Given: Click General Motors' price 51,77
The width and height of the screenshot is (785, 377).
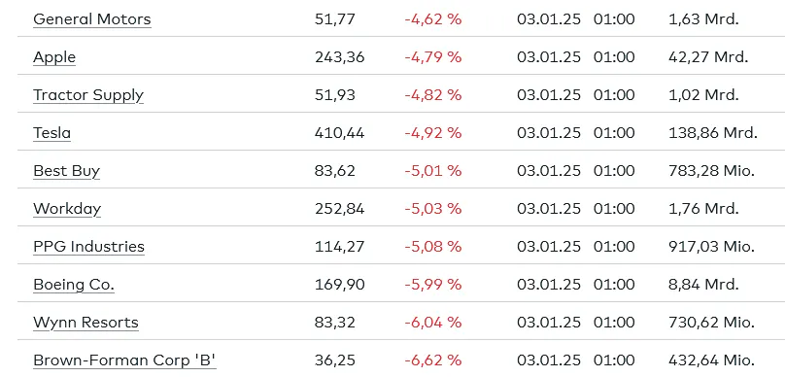Looking at the screenshot, I should click(335, 19).
